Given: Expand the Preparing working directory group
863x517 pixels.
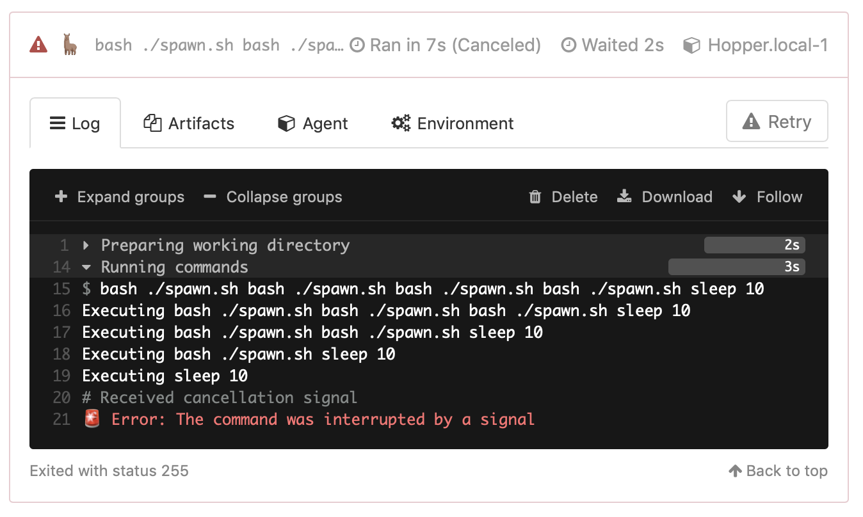Looking at the screenshot, I should (x=86, y=245).
